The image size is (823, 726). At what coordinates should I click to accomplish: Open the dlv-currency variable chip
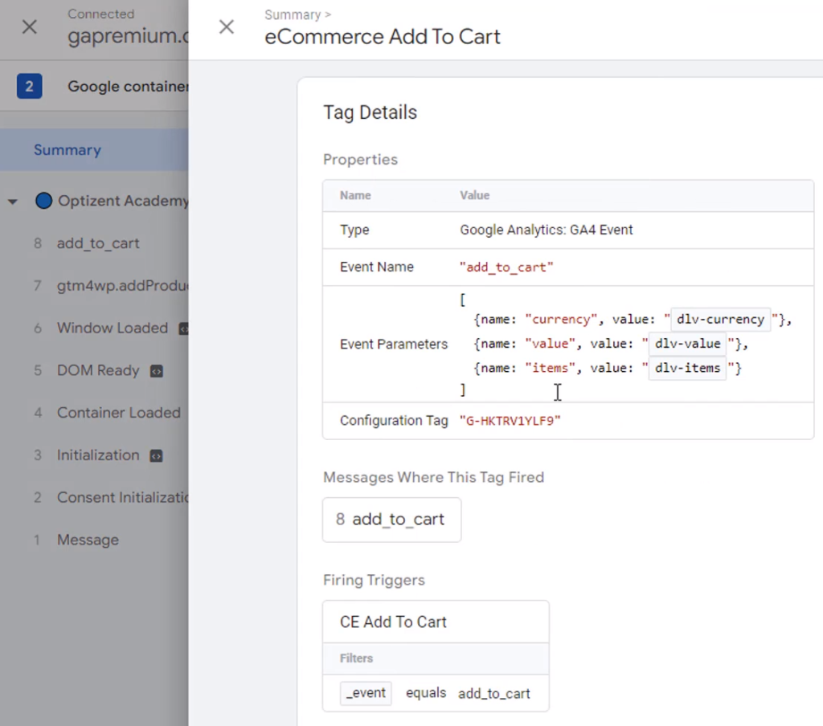719,319
